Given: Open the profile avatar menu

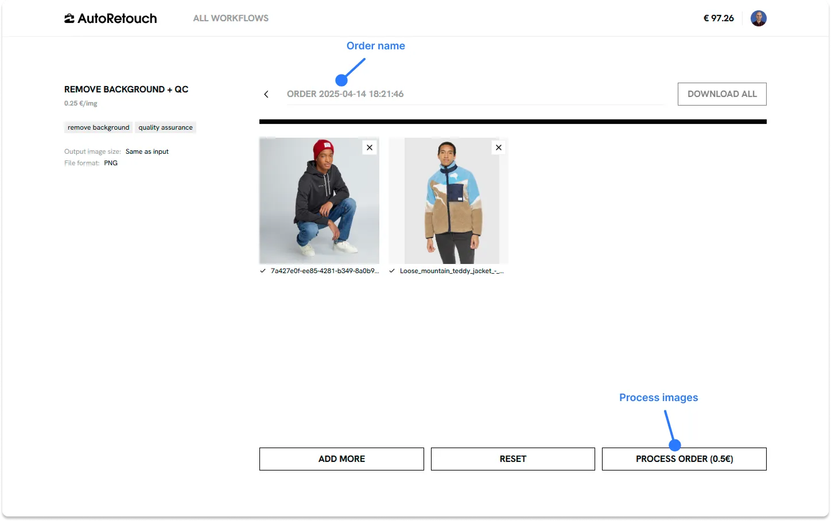Looking at the screenshot, I should click(x=759, y=18).
